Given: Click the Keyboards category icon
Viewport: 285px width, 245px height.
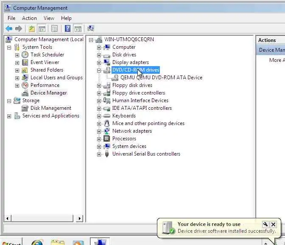Looking at the screenshot, I should (107, 116).
